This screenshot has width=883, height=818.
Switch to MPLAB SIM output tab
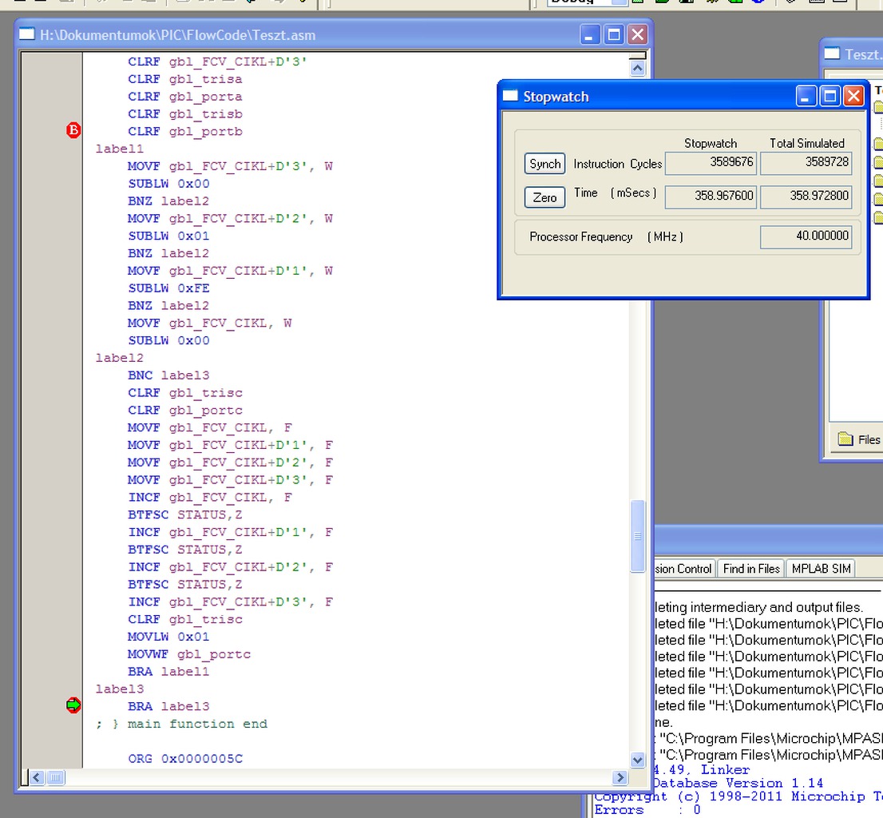point(821,569)
